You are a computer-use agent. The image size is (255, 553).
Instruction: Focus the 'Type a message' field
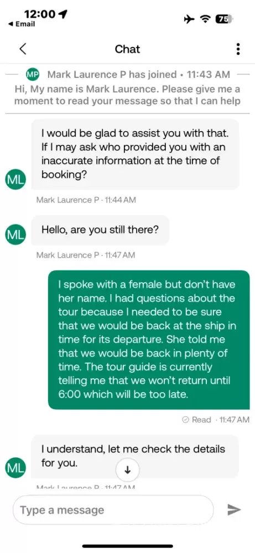[113, 510]
